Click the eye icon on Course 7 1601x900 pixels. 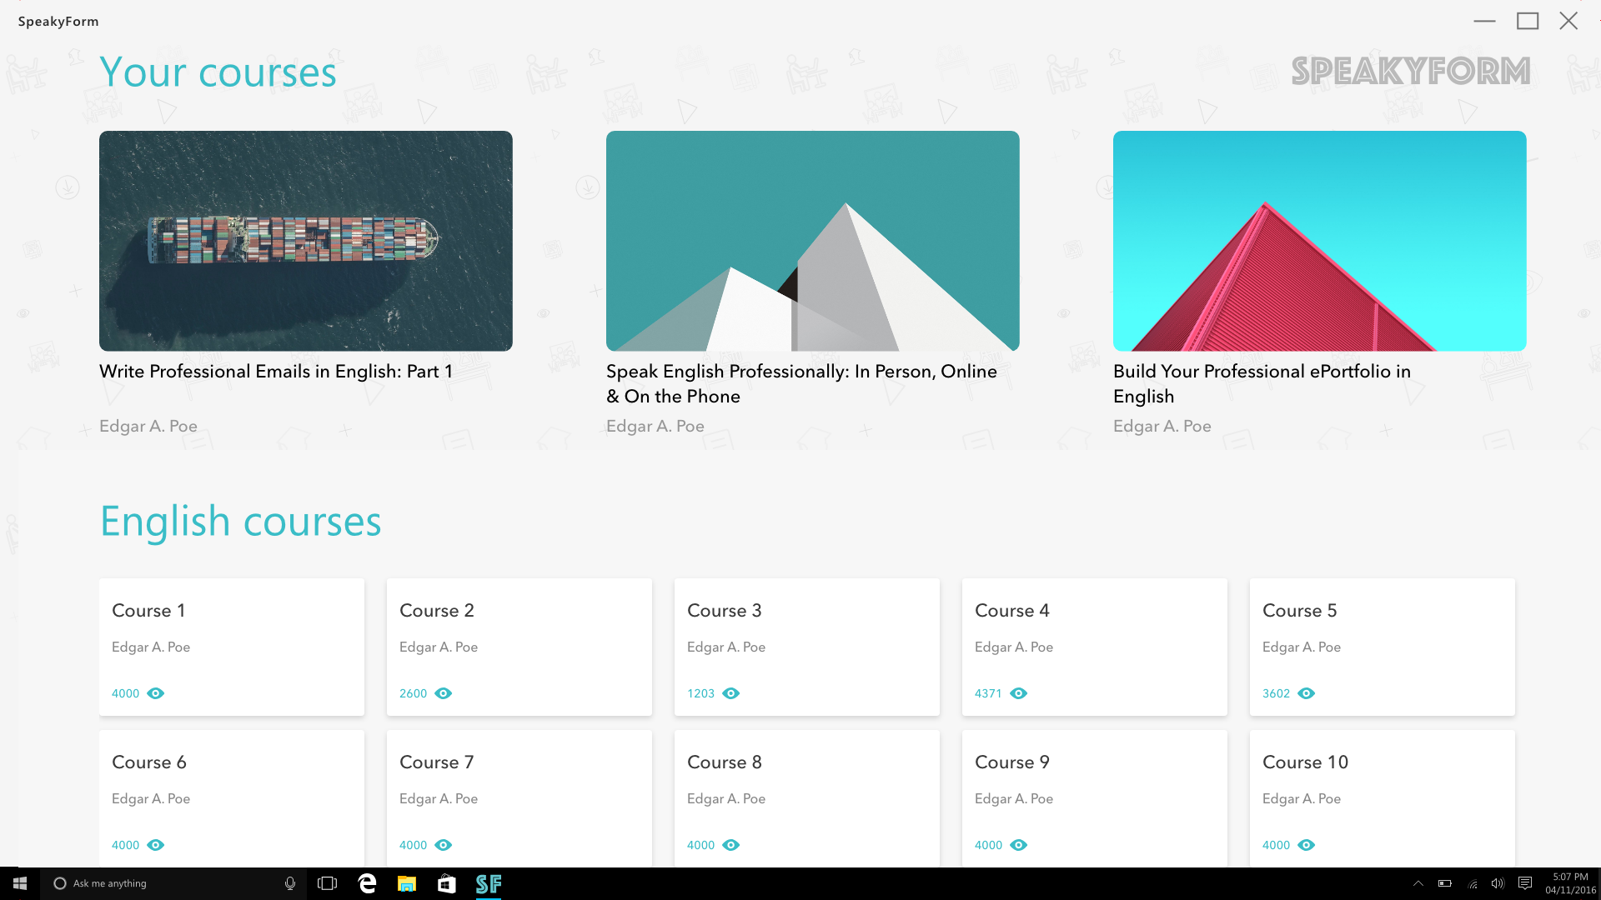tap(444, 845)
